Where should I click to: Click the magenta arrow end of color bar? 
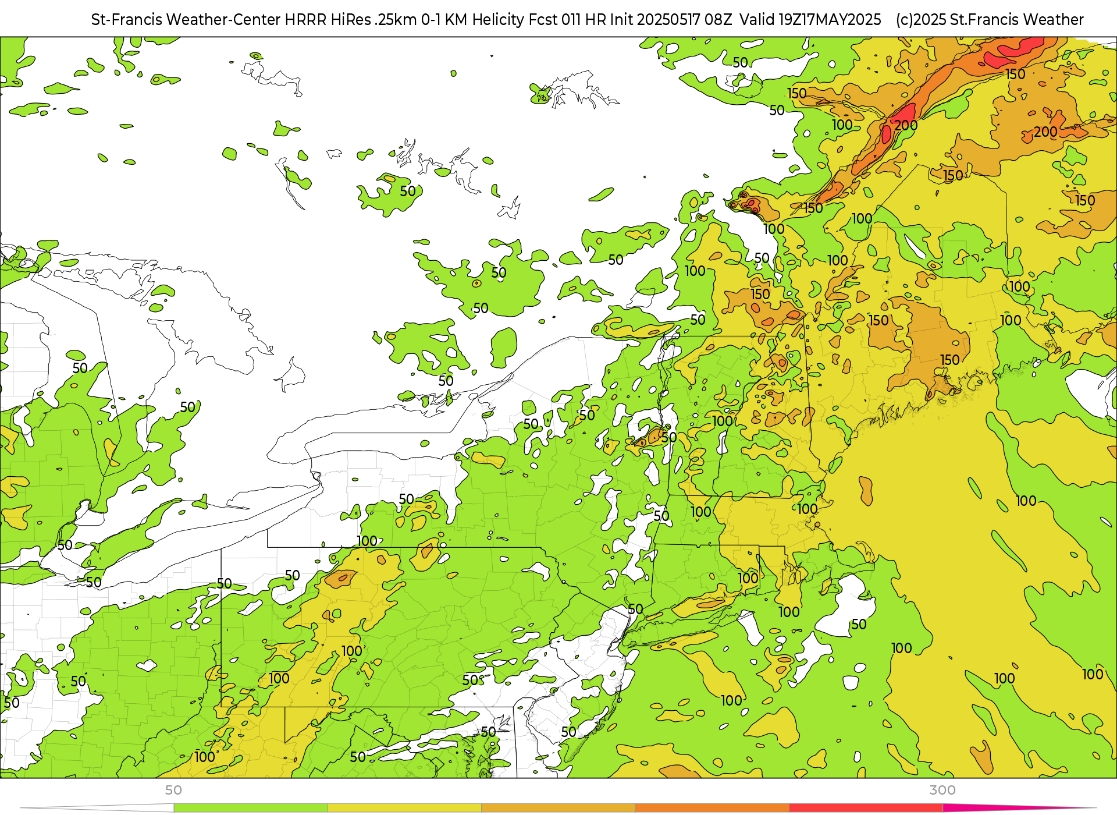click(1018, 808)
